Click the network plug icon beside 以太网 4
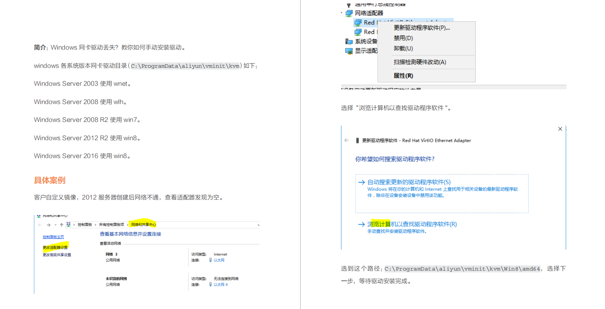The image size is (605, 309). [210, 285]
